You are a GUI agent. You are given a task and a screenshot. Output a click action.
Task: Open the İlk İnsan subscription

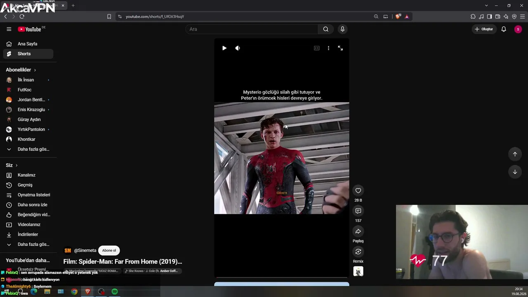tap(28, 80)
